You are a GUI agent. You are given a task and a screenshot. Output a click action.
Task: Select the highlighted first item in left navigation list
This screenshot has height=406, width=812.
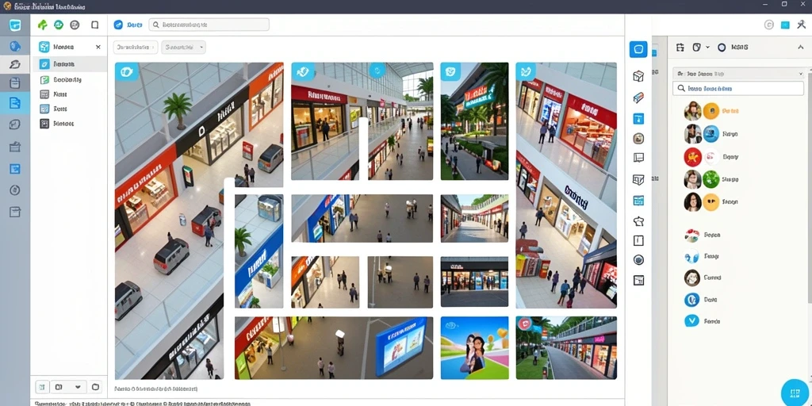tap(69, 64)
